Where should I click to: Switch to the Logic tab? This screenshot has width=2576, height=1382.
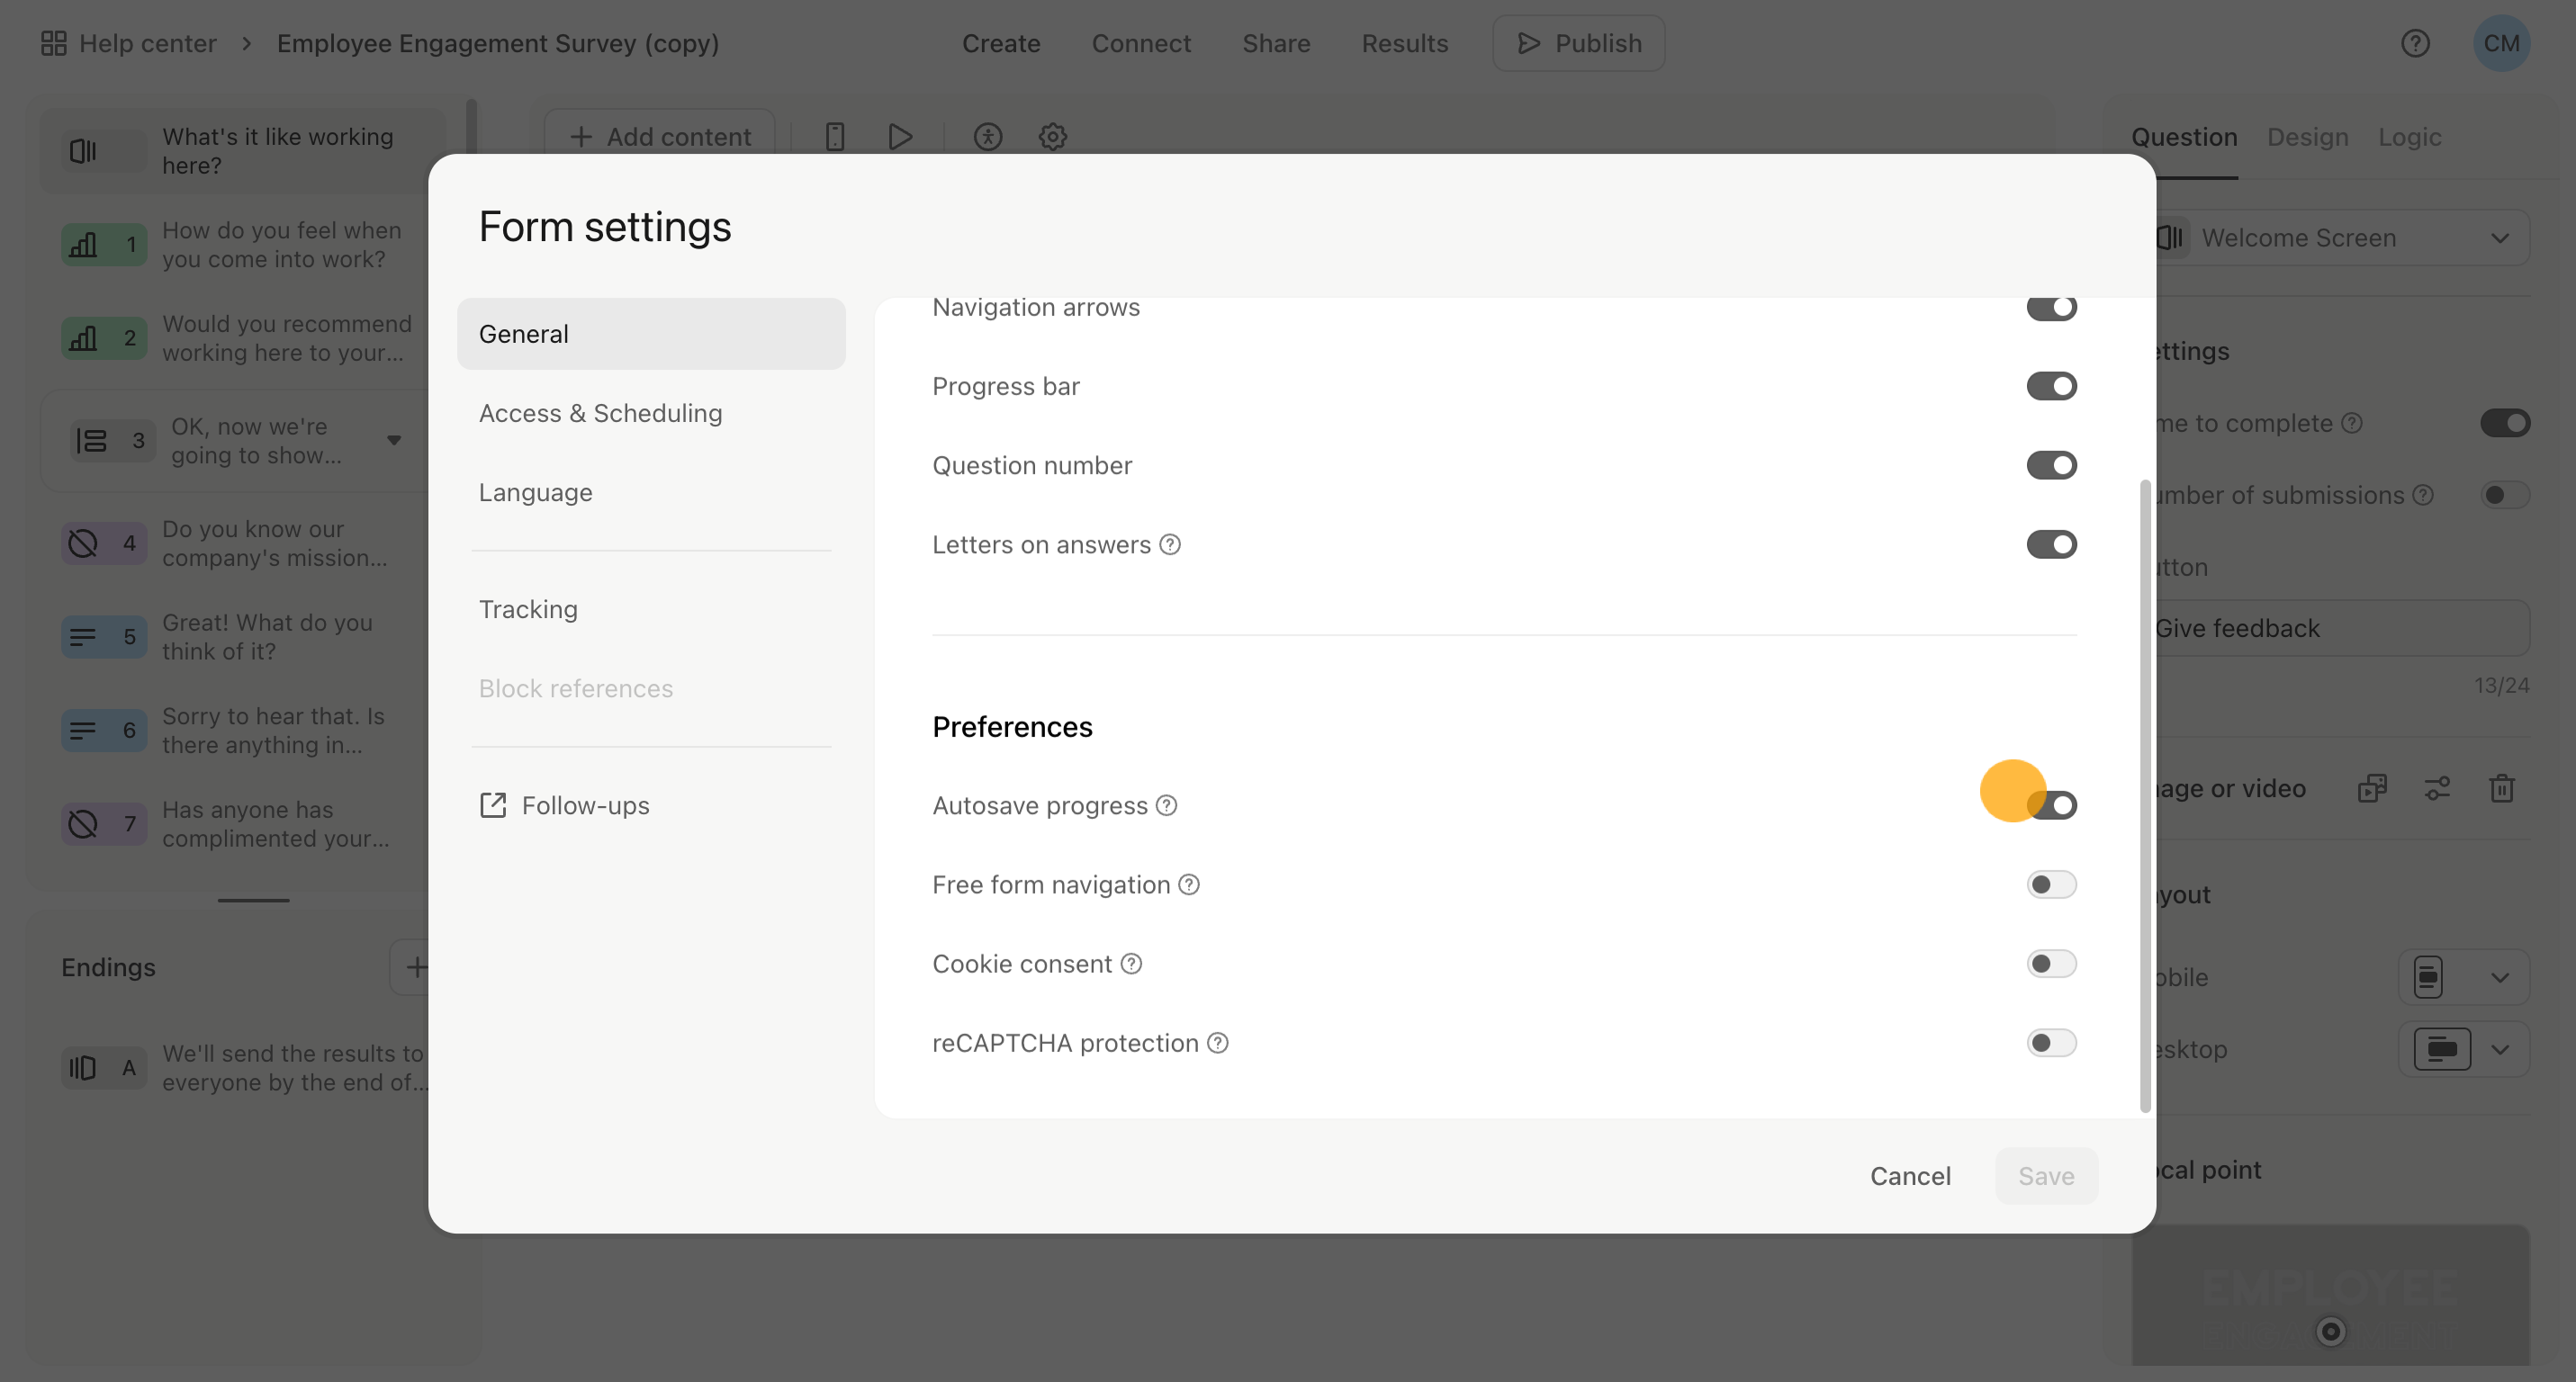coord(2409,137)
